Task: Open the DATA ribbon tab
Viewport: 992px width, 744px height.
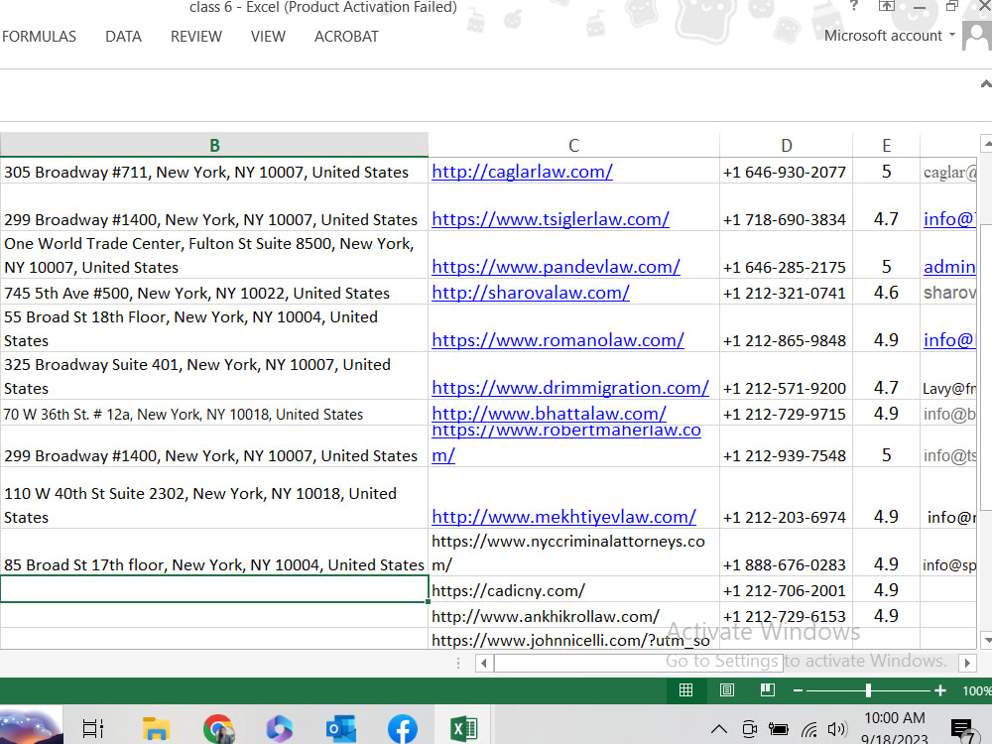Action: point(123,37)
